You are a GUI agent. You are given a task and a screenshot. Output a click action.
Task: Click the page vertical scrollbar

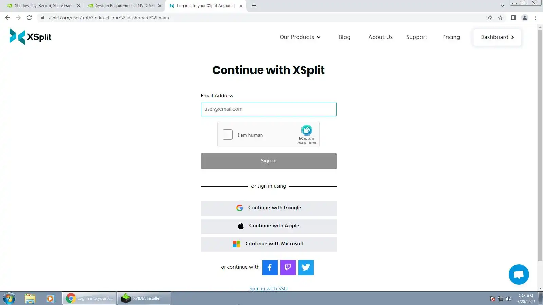click(540, 146)
